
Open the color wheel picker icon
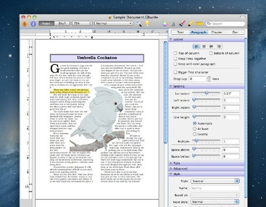(165, 24)
